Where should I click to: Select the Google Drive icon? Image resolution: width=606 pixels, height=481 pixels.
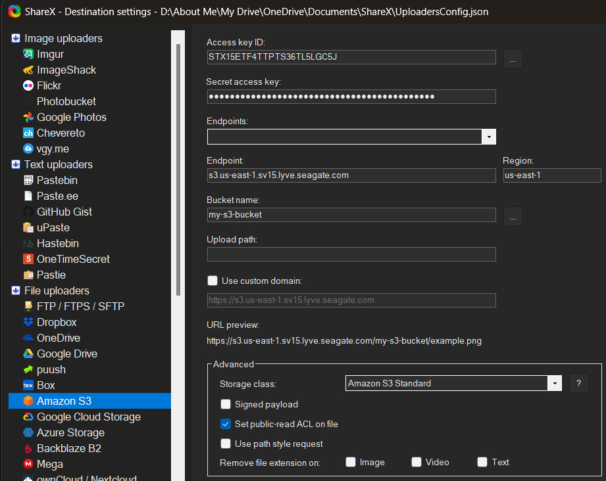tap(28, 354)
